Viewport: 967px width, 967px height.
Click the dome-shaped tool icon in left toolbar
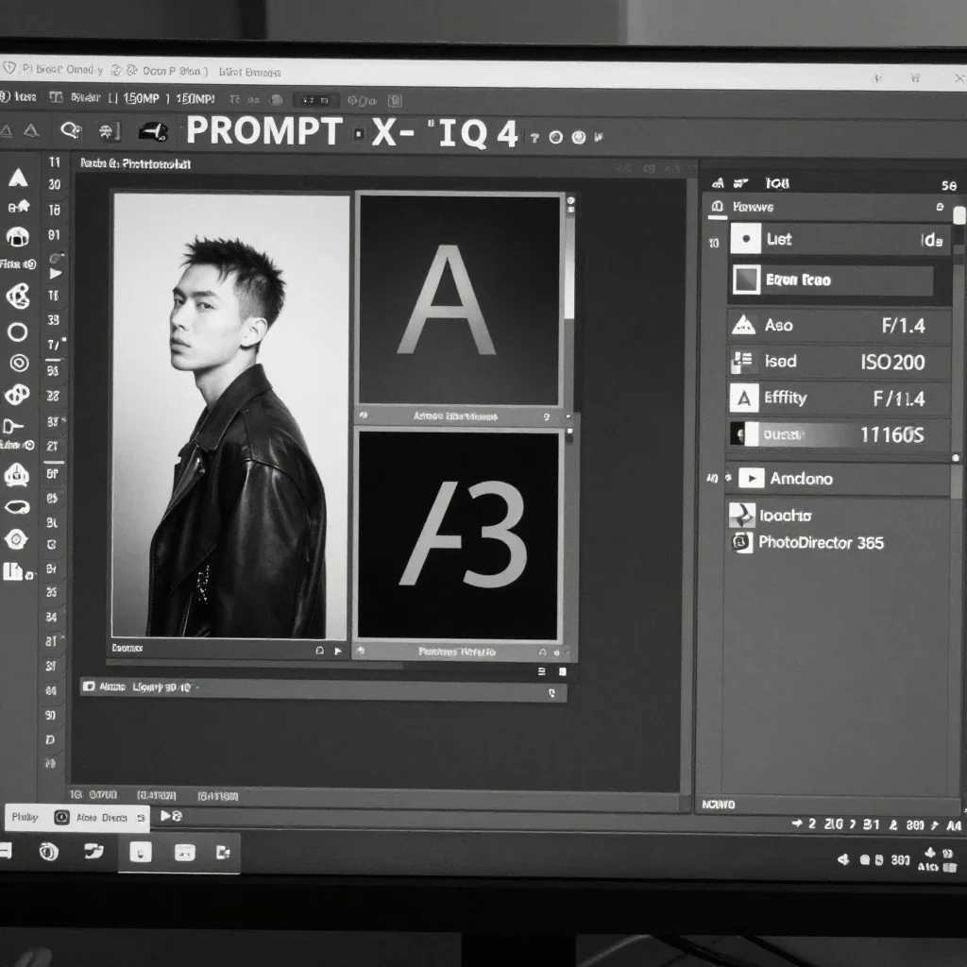18,236
